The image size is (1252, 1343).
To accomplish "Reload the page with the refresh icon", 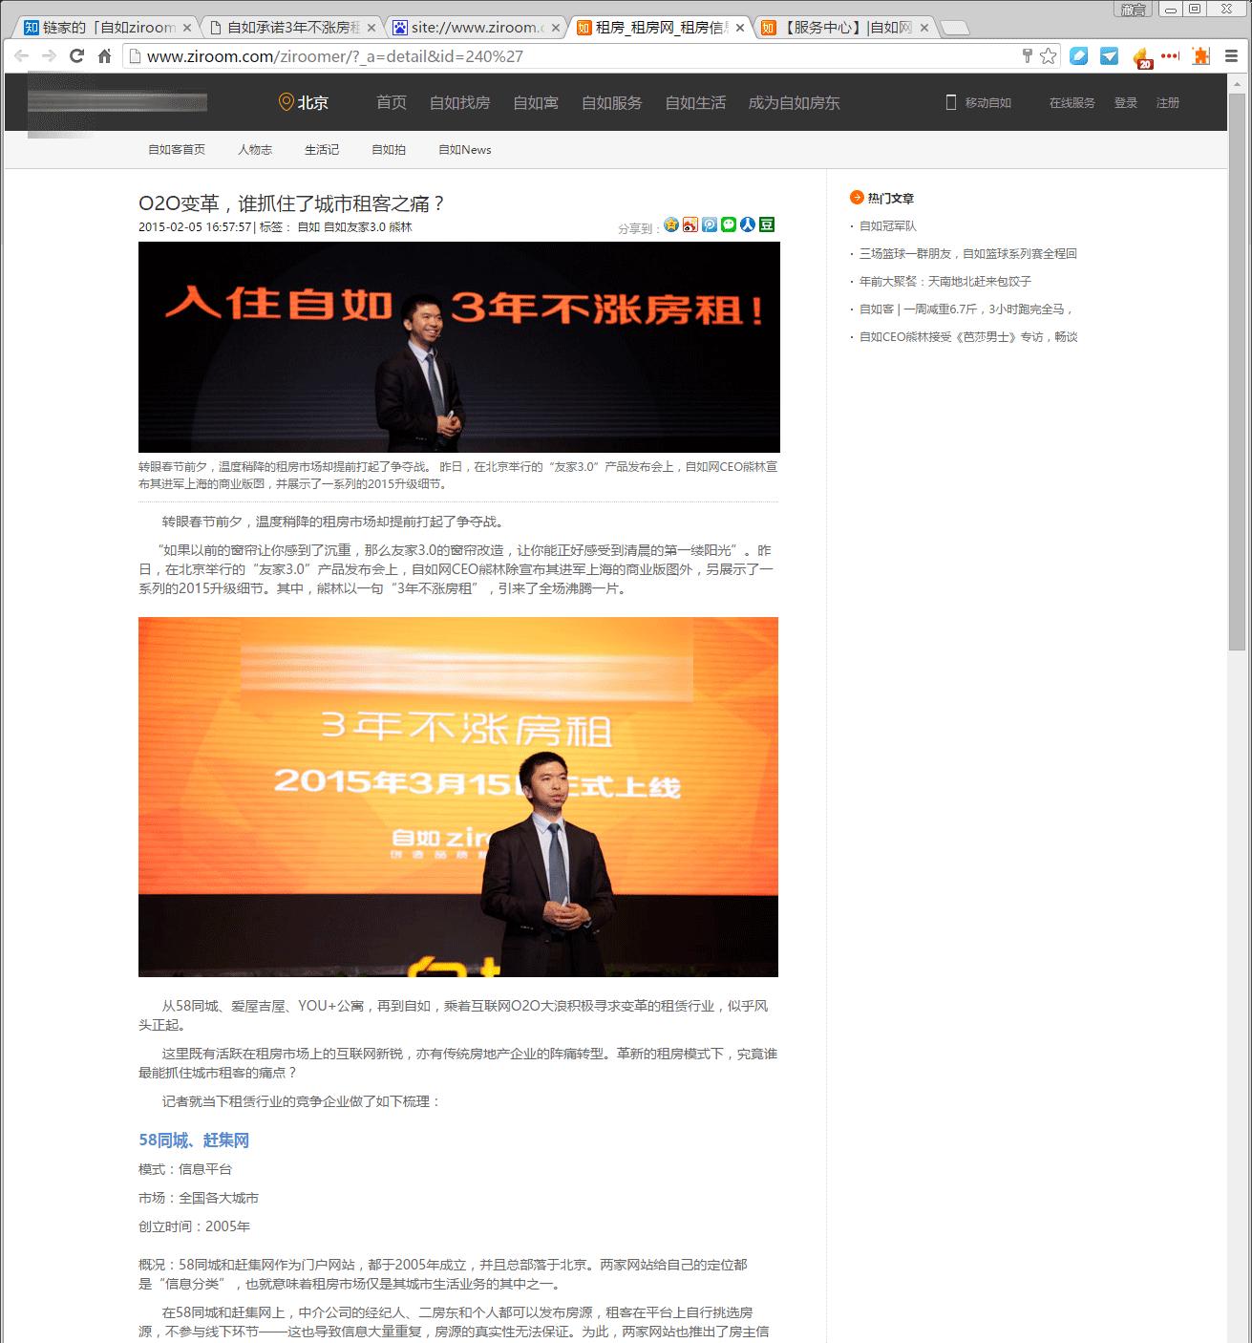I will coord(77,56).
